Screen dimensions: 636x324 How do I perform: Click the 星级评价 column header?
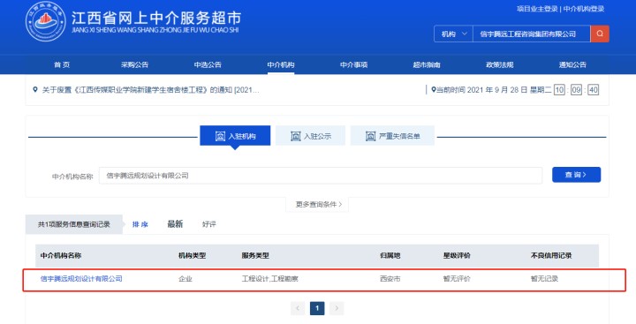(457, 255)
